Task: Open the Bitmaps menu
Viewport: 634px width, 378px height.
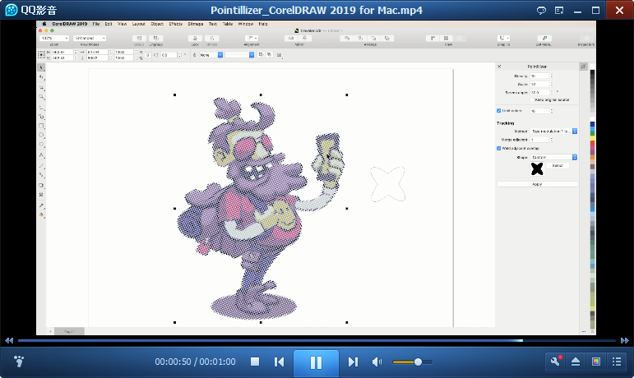Action: tap(195, 24)
